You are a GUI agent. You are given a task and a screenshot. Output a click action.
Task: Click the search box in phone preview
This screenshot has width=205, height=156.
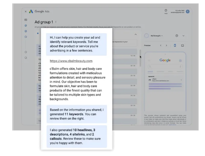coord(165,67)
